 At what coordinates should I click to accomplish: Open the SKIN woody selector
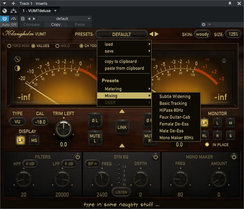tap(202, 34)
